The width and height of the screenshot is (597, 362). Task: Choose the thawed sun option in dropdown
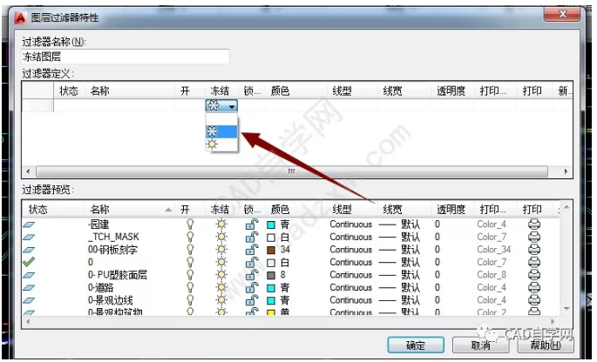(x=221, y=144)
